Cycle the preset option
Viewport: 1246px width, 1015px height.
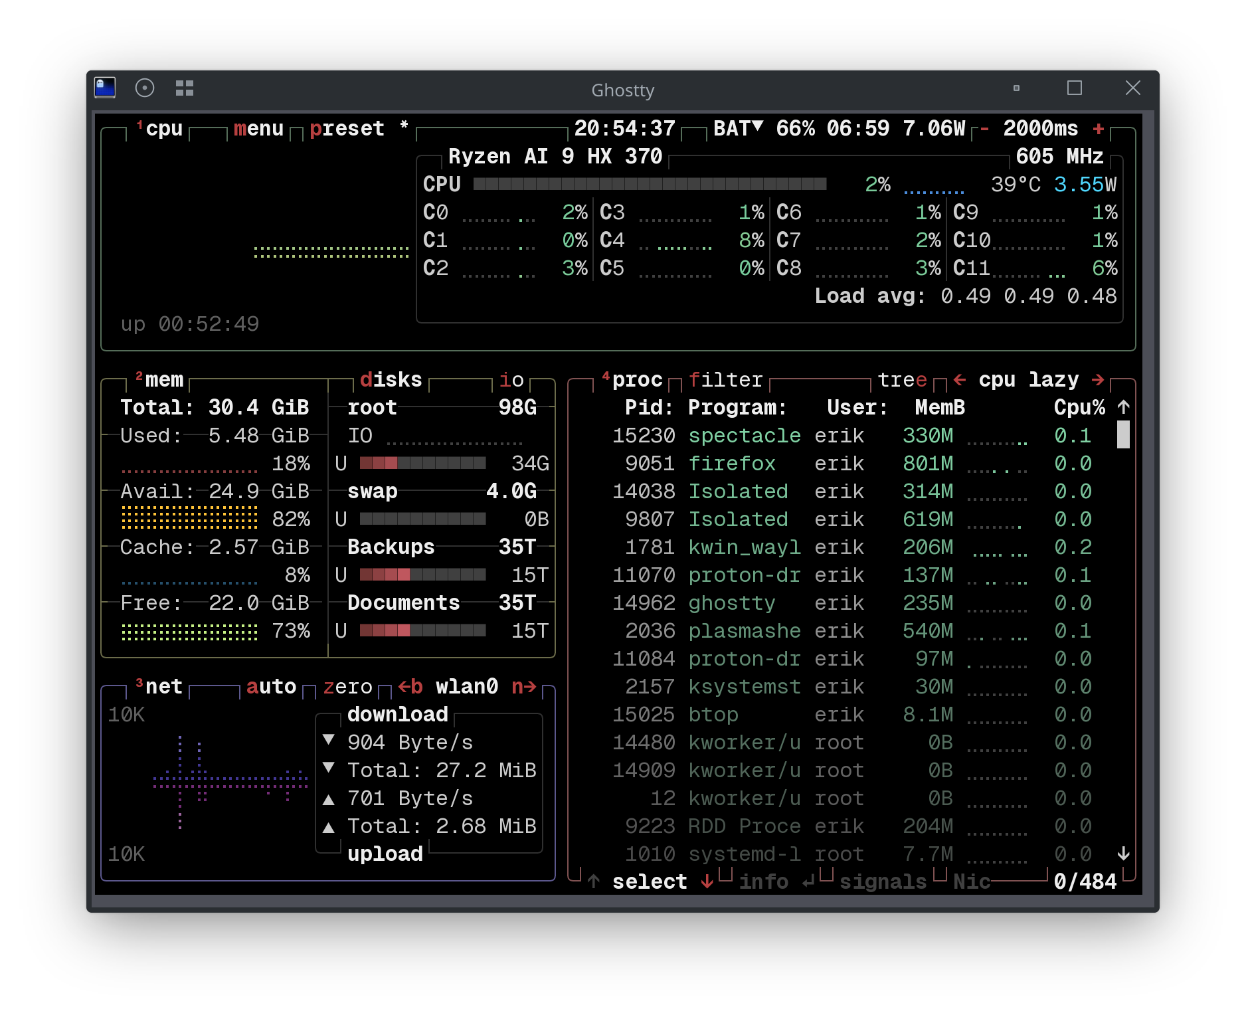(x=347, y=128)
